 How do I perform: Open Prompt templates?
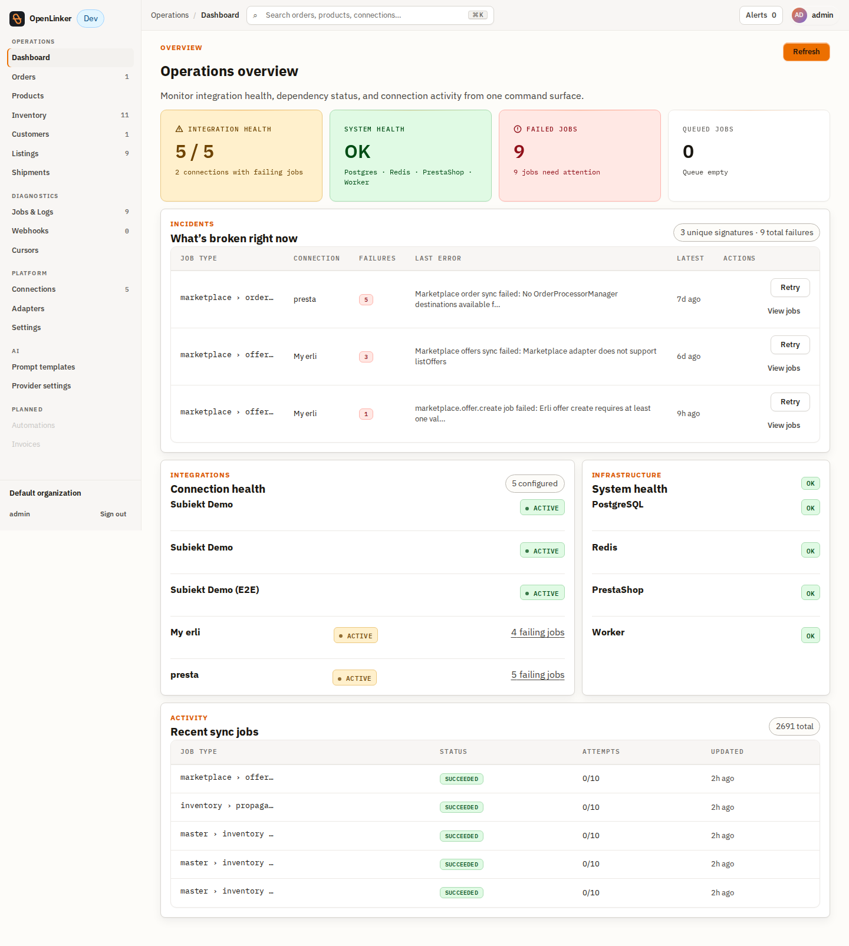tap(71, 367)
